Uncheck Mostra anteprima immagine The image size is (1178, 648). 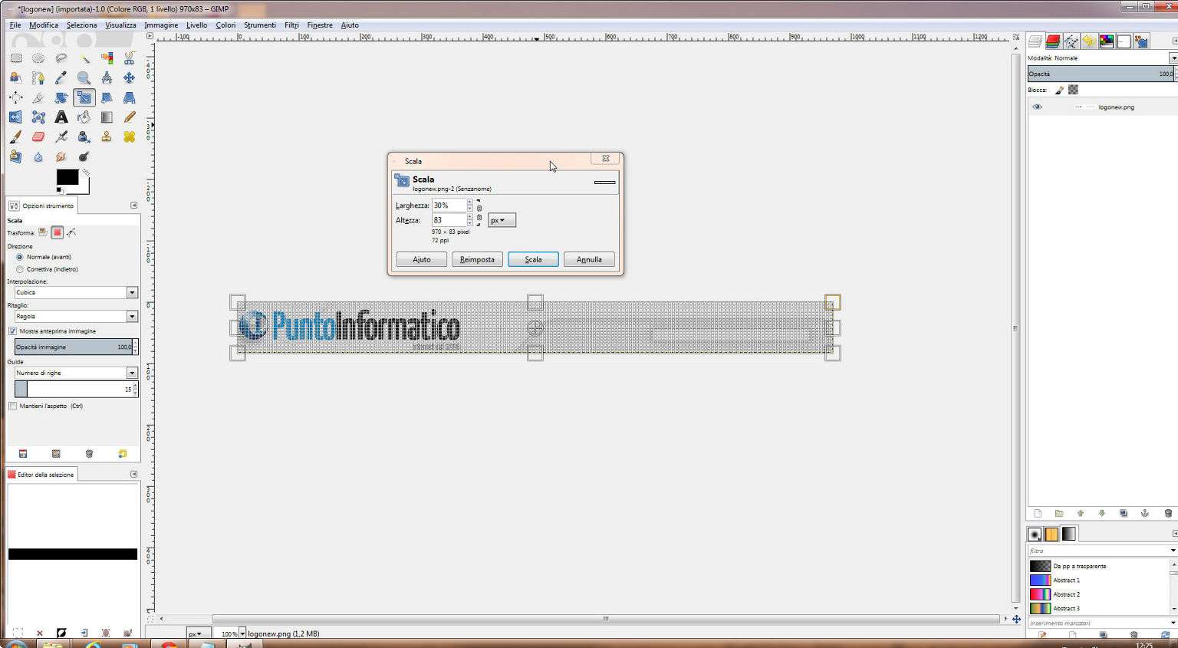coord(13,331)
